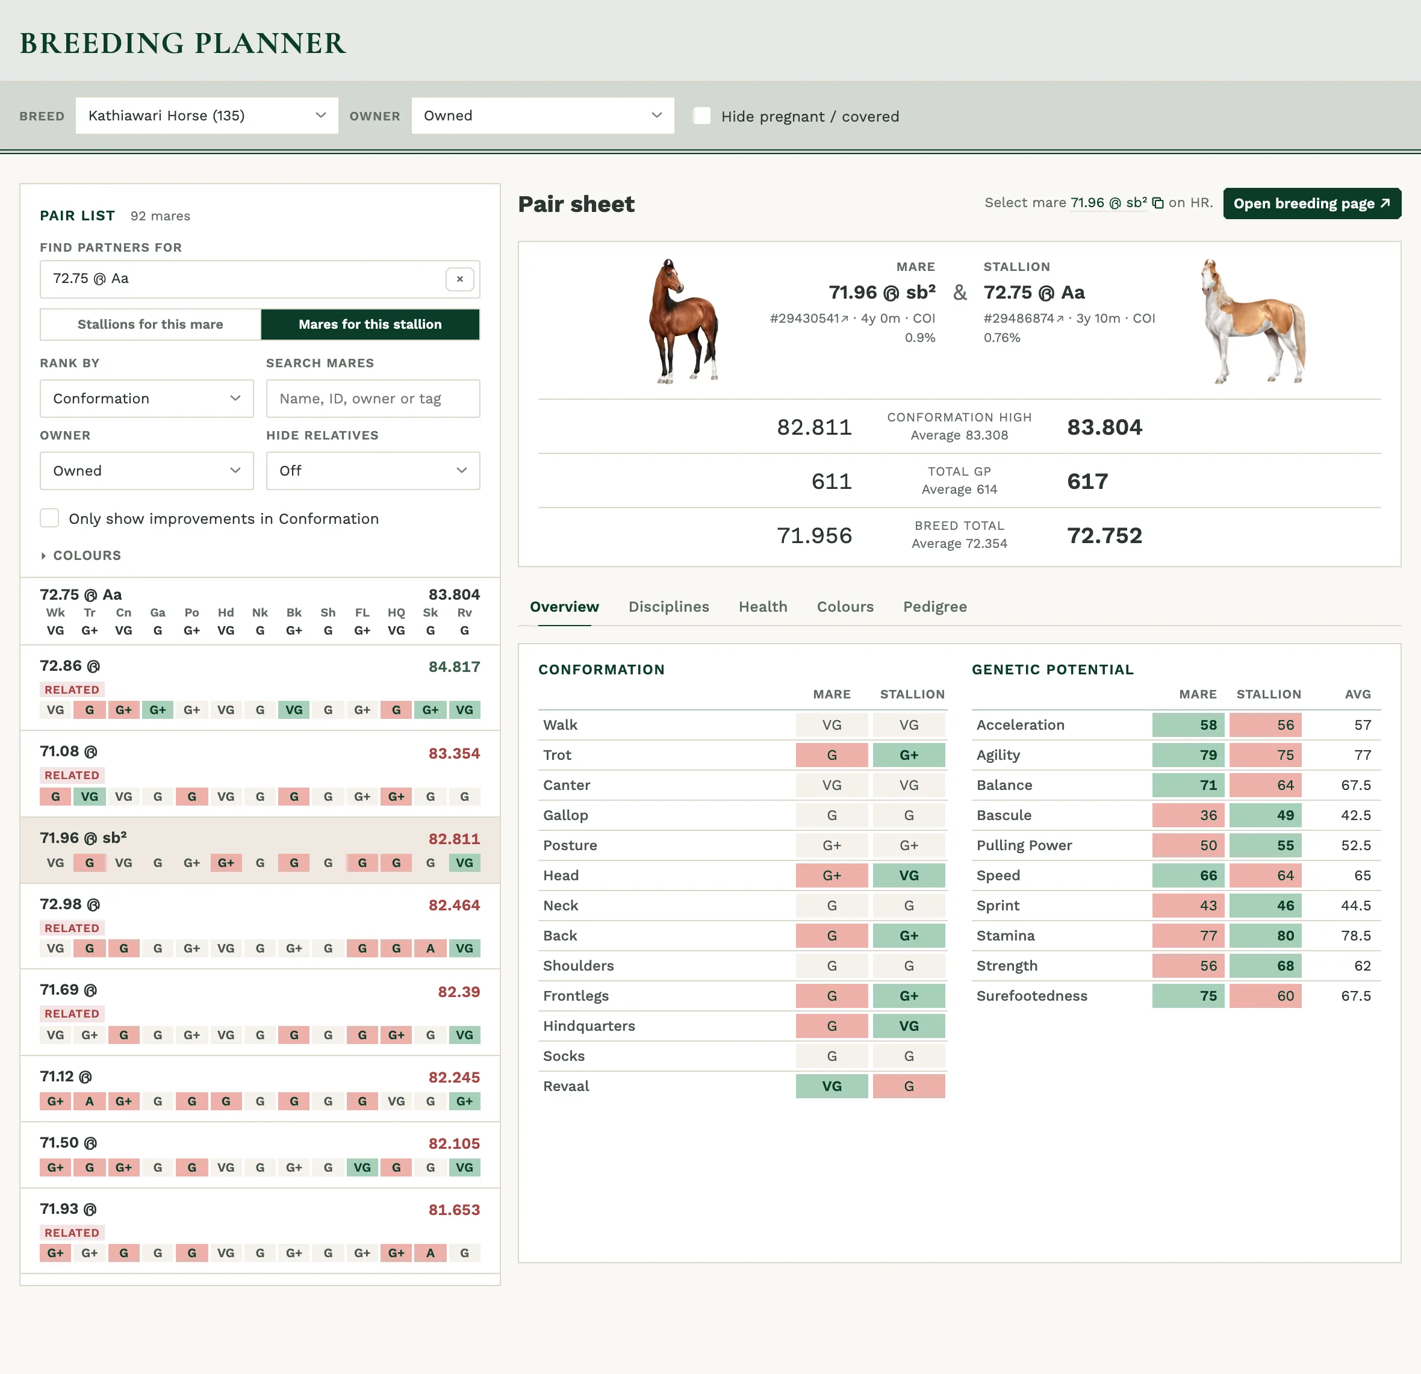The width and height of the screenshot is (1421, 1374).
Task: Switch to Stallions for this mare
Action: [x=150, y=324]
